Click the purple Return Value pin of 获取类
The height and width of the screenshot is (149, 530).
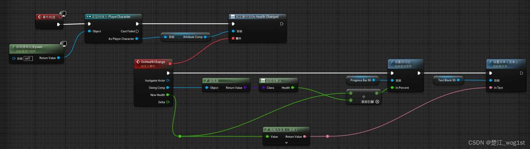245,88
